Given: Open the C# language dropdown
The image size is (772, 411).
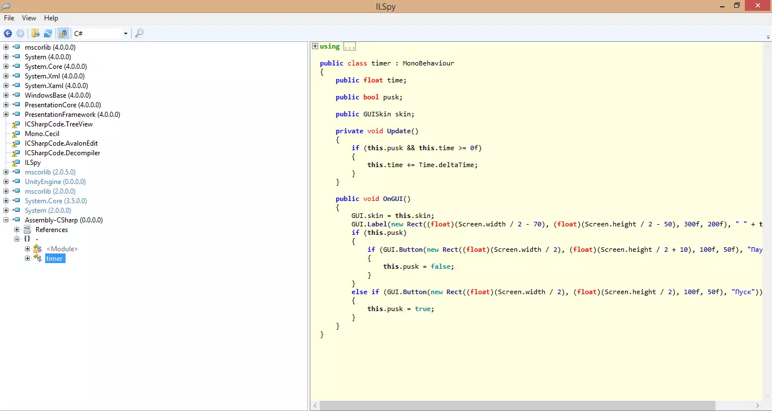Looking at the screenshot, I should pyautogui.click(x=125, y=34).
